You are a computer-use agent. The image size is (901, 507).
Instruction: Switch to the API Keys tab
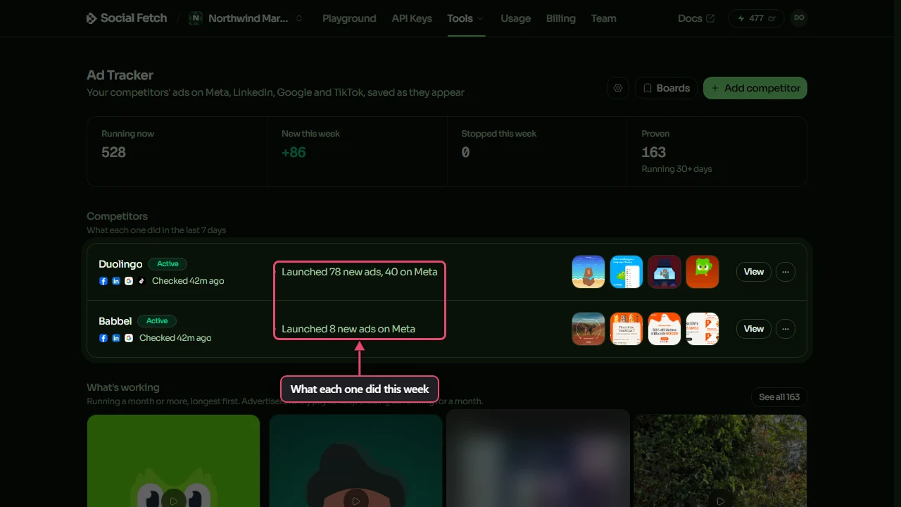[412, 18]
